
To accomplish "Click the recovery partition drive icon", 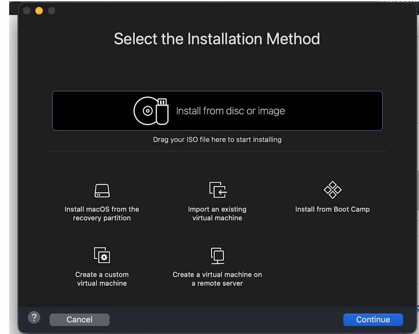I will click(x=102, y=191).
